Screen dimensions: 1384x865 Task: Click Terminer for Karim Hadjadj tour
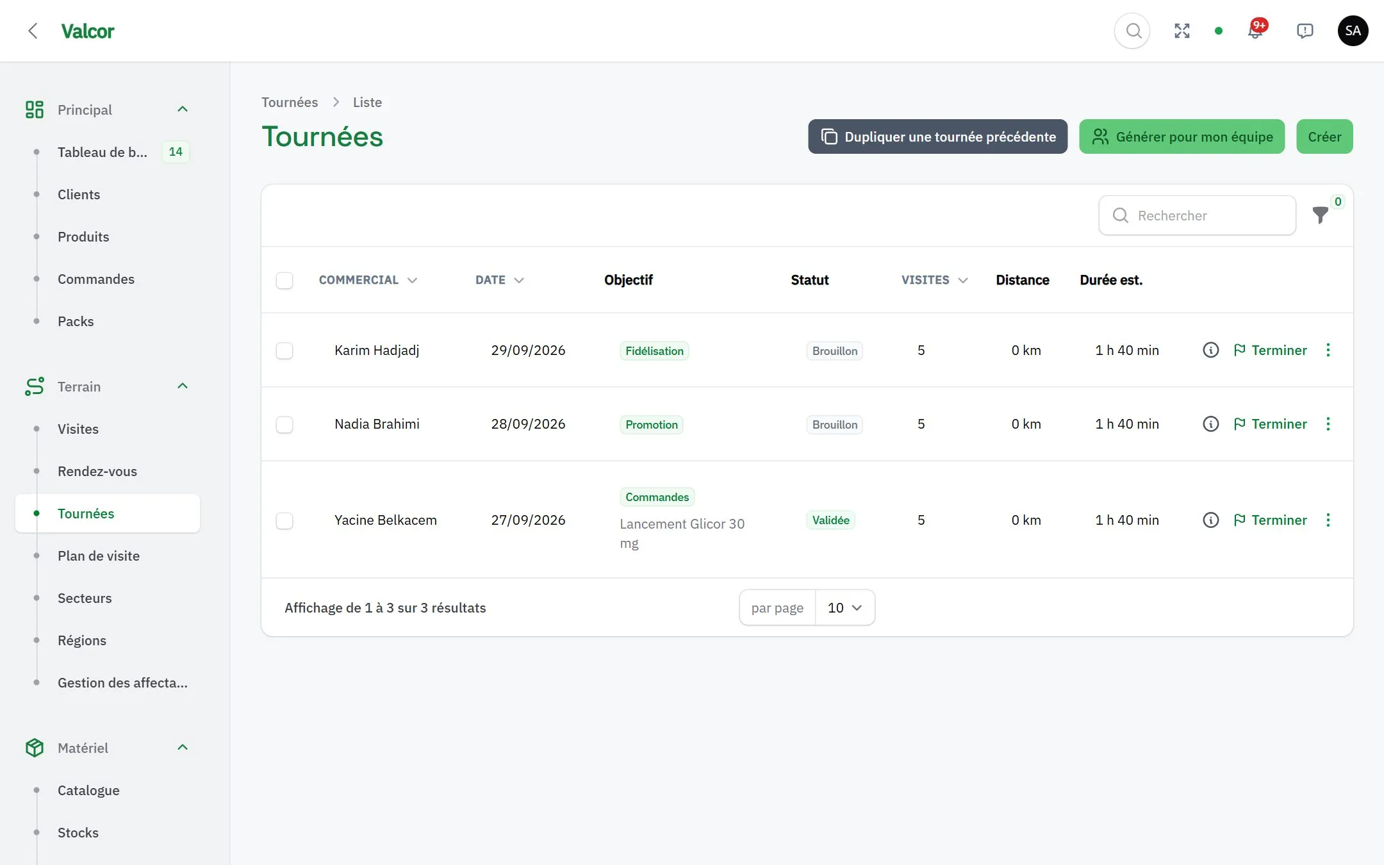(1270, 350)
